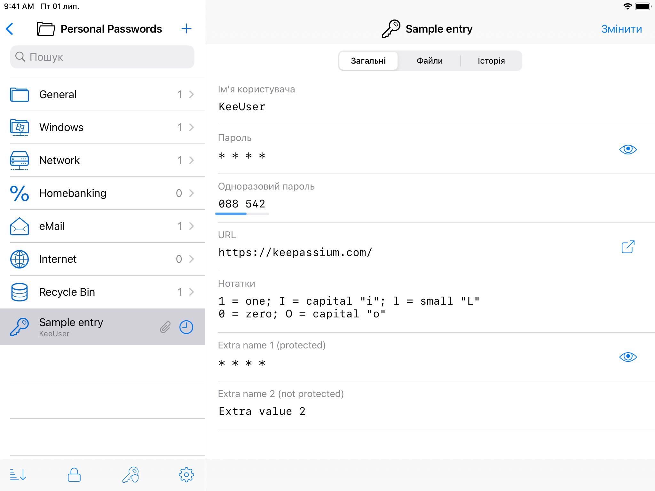Screen dimensions: 655x491
Task: Tap the attachment paperclip icon on Sample entry
Action: click(166, 326)
